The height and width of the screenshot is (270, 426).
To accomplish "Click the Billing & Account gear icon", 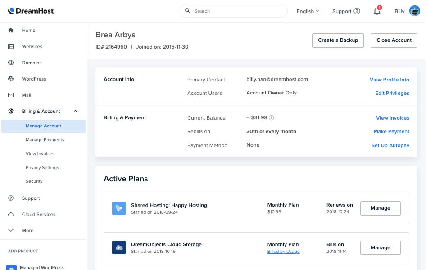I will click(x=11, y=111).
